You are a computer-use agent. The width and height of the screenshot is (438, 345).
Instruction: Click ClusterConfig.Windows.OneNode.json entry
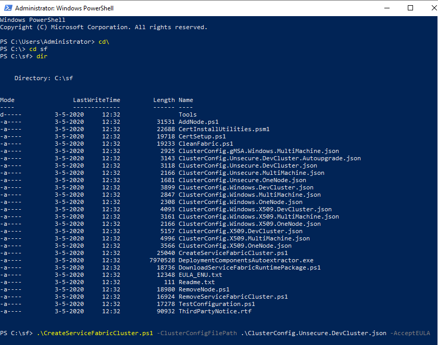241,202
